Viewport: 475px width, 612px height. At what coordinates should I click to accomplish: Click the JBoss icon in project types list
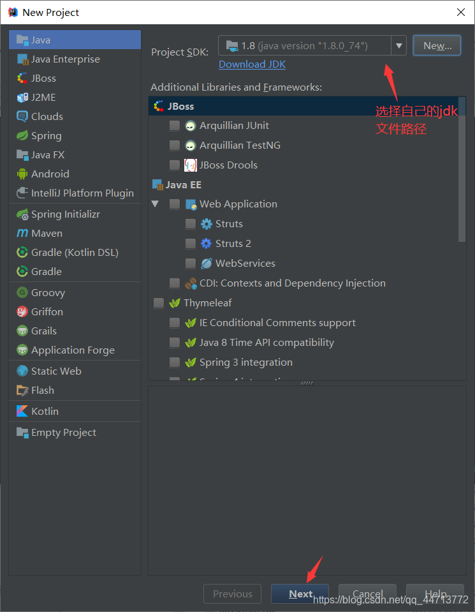22,78
